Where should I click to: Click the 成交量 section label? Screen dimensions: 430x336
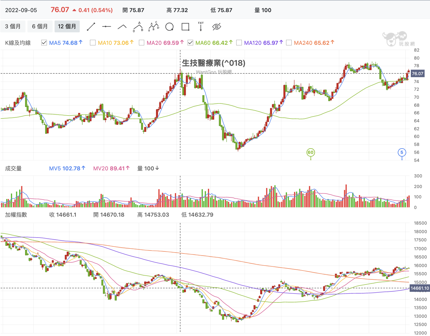(x=13, y=168)
